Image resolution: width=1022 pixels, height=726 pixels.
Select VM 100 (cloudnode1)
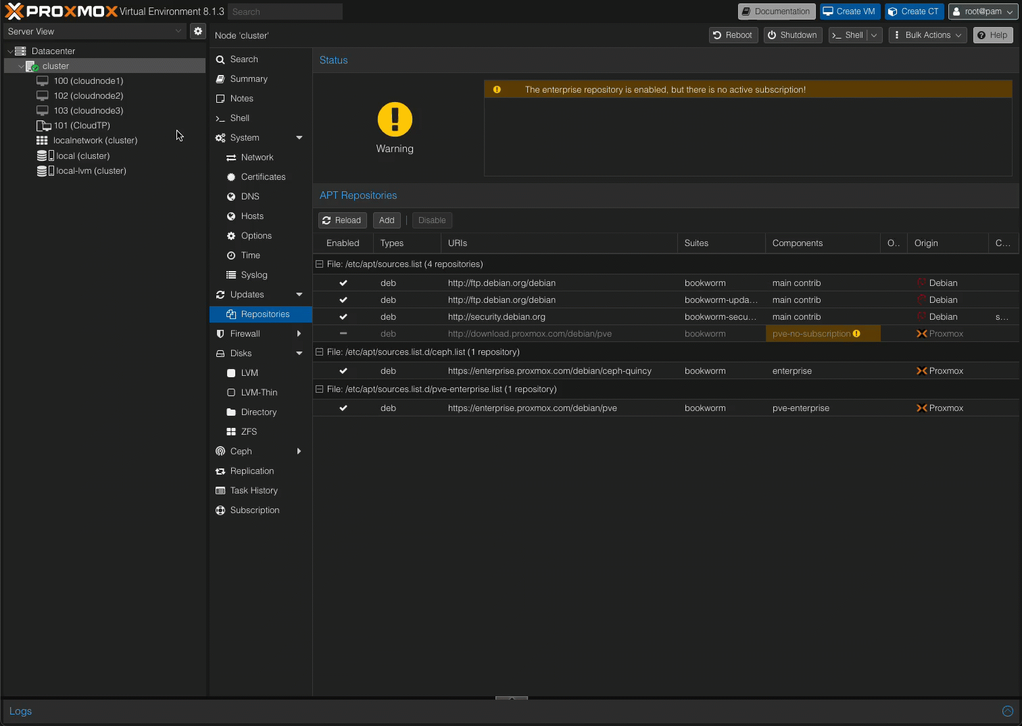pyautogui.click(x=89, y=81)
